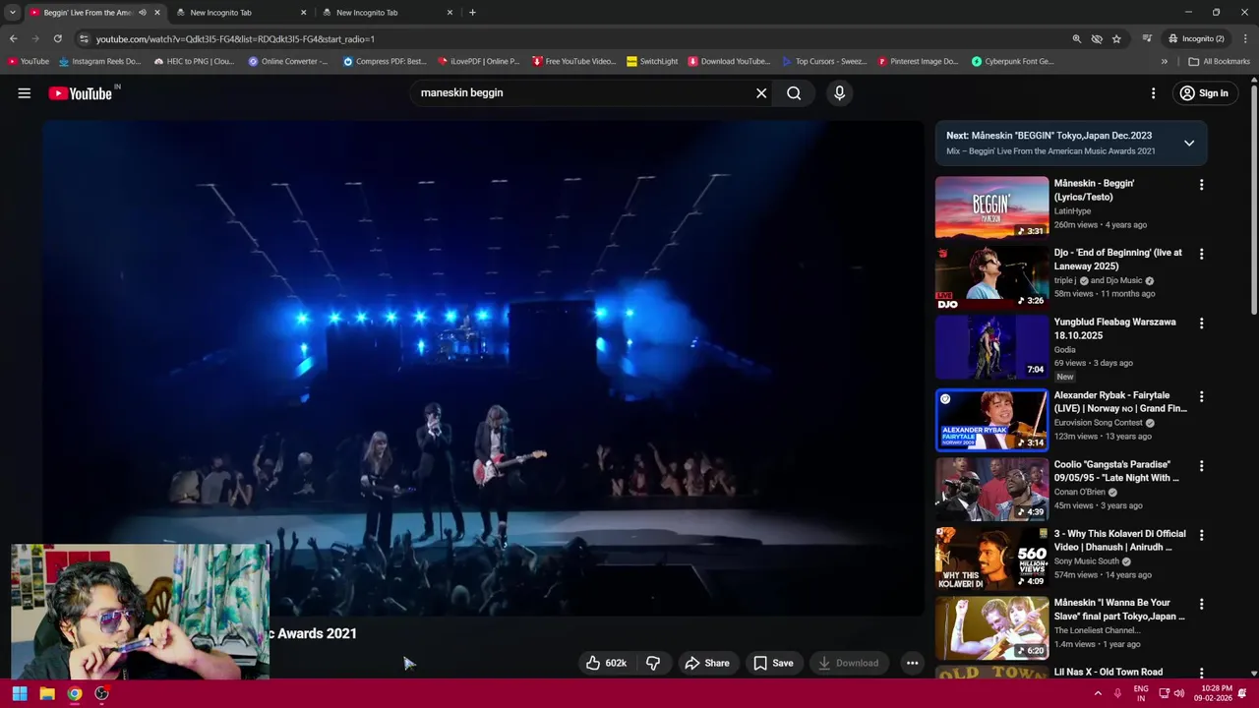Screen dimensions: 1259x708
Task: Reload the page in Chrome
Action: click(x=57, y=38)
